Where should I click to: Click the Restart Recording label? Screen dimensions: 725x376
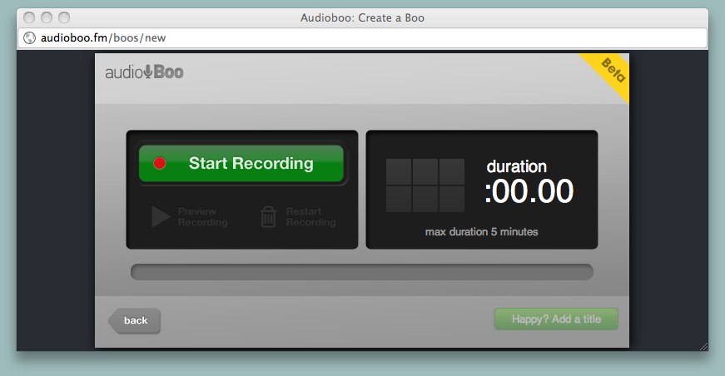click(310, 216)
